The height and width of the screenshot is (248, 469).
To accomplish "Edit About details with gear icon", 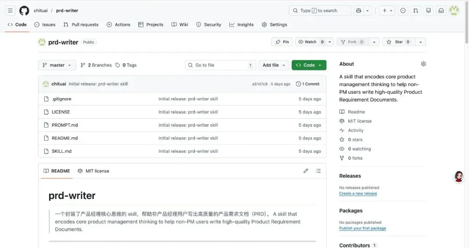I will [x=423, y=64].
